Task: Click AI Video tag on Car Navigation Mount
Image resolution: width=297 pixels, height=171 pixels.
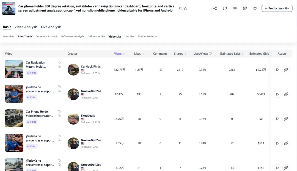Action: click(32, 73)
